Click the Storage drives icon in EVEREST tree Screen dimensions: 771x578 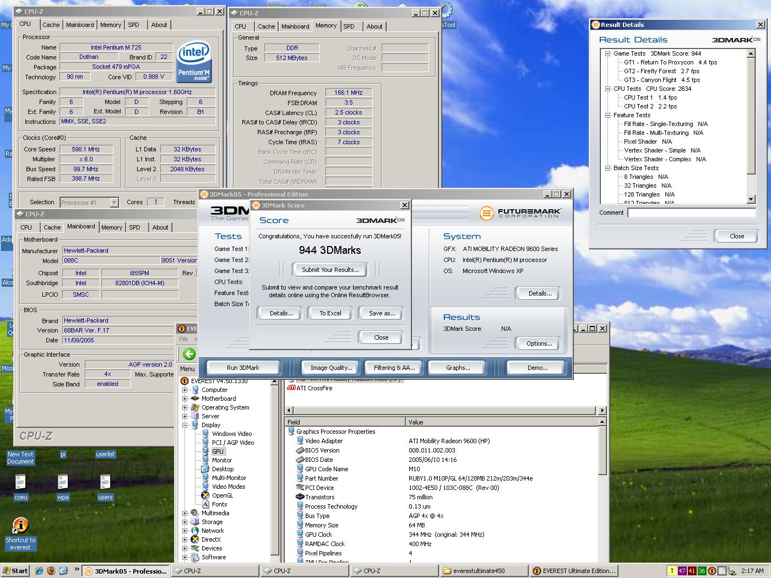[194, 522]
